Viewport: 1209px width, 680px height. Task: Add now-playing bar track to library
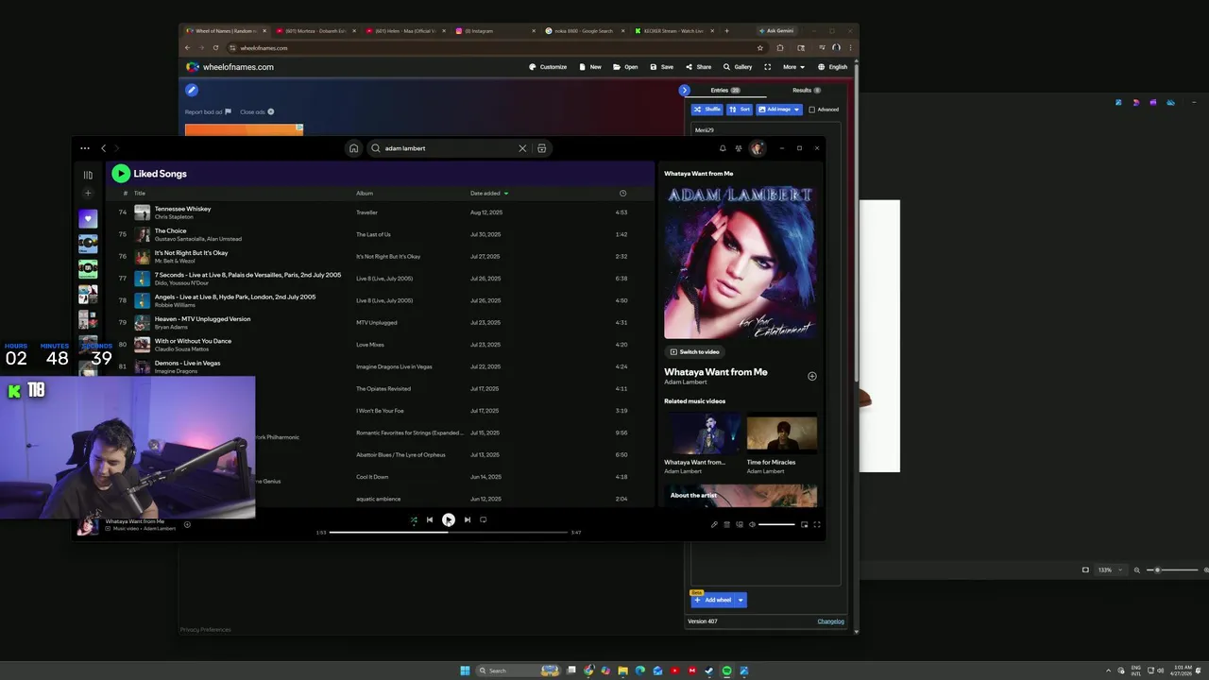[x=187, y=524]
